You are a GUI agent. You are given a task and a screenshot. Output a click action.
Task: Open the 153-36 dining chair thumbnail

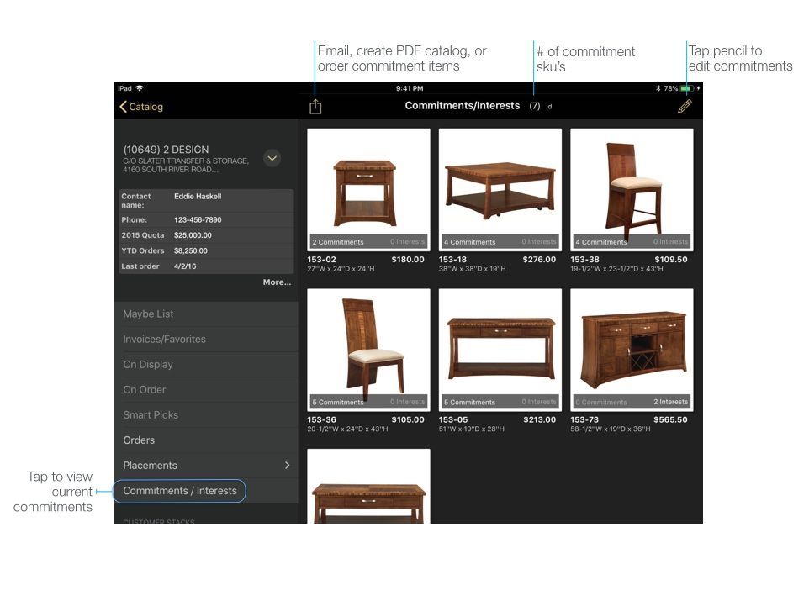click(x=368, y=350)
